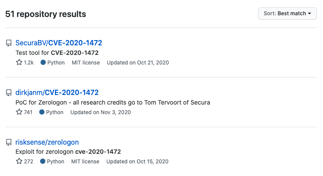Click the star icon showing 1.2k
The image size is (323, 176).
pyautogui.click(x=19, y=62)
